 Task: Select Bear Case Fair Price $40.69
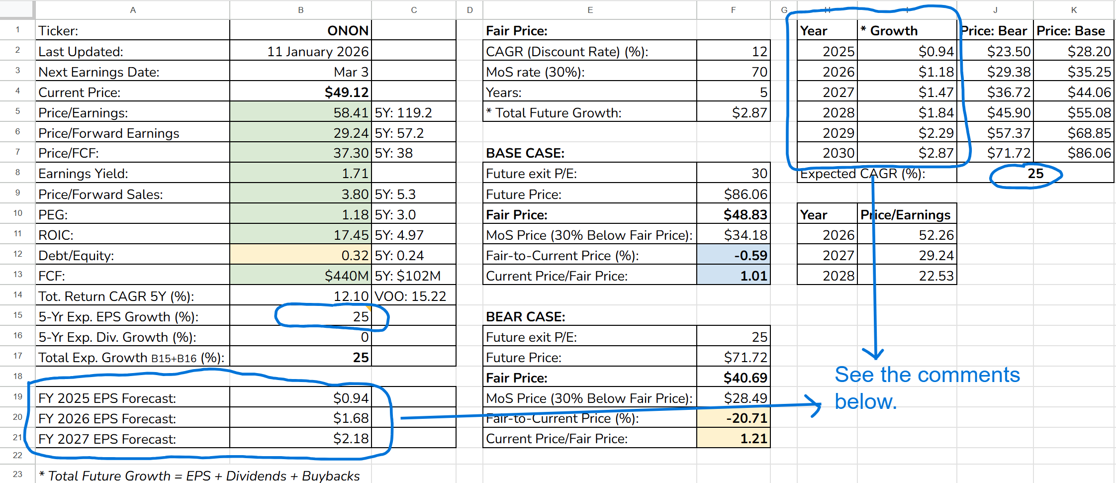[x=734, y=378]
